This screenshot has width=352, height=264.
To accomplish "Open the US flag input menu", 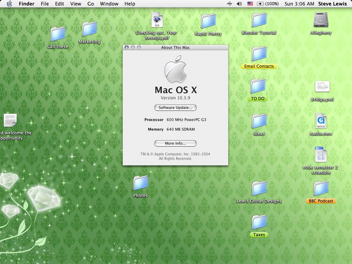I will 250,3.
